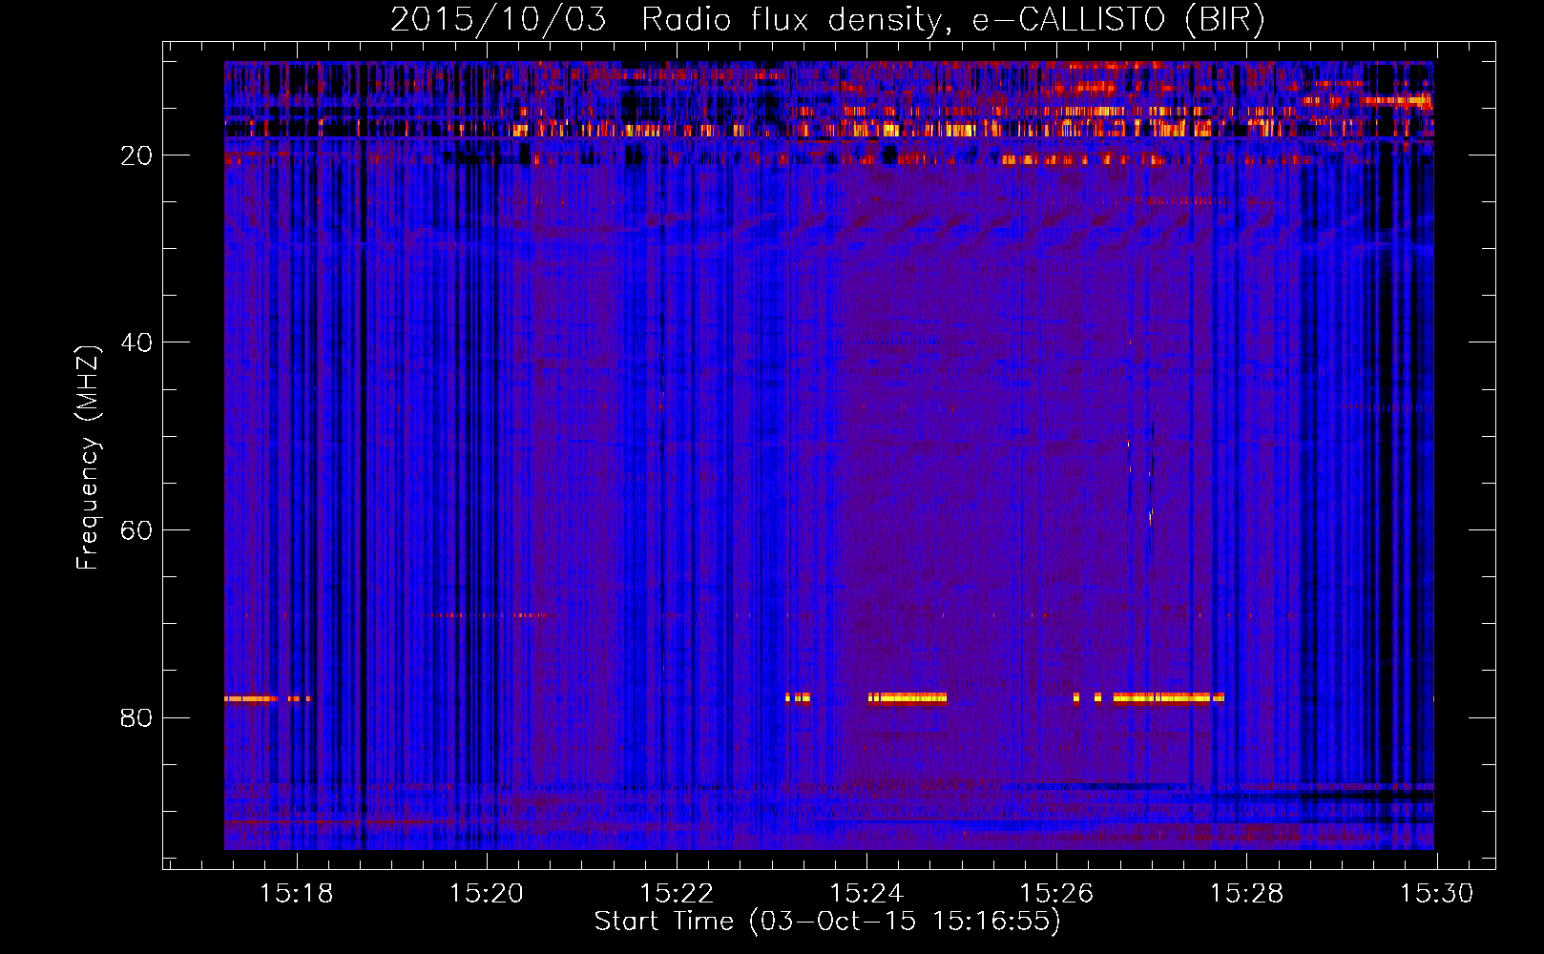Click the time tick label 15:22
This screenshot has height=954, width=1544.
(677, 894)
